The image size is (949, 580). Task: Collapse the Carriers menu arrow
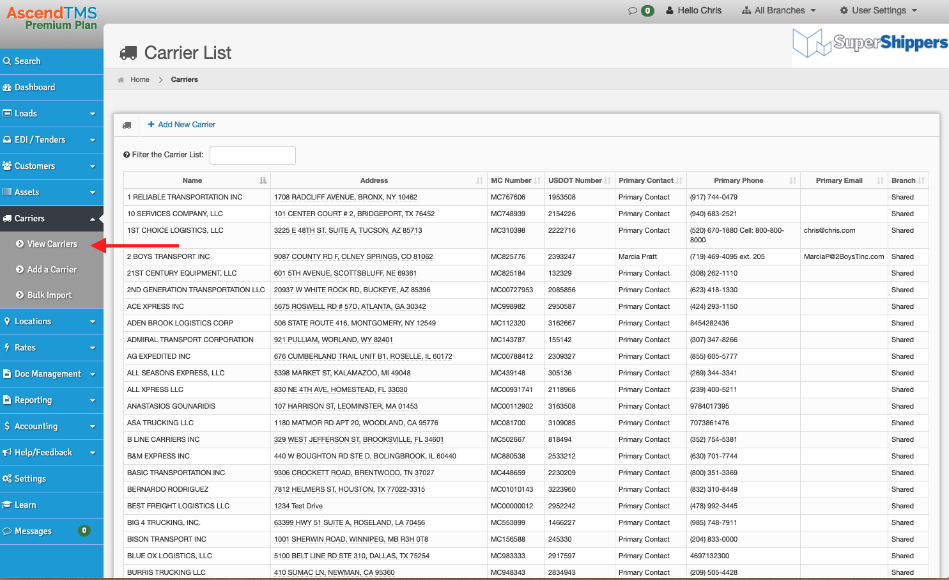pyautogui.click(x=93, y=219)
